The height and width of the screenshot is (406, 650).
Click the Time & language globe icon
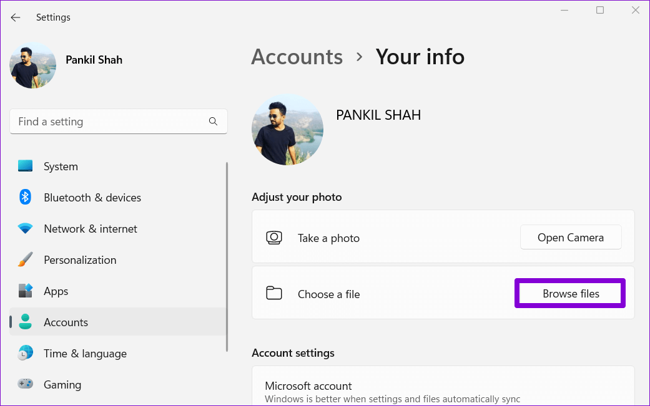[25, 354]
